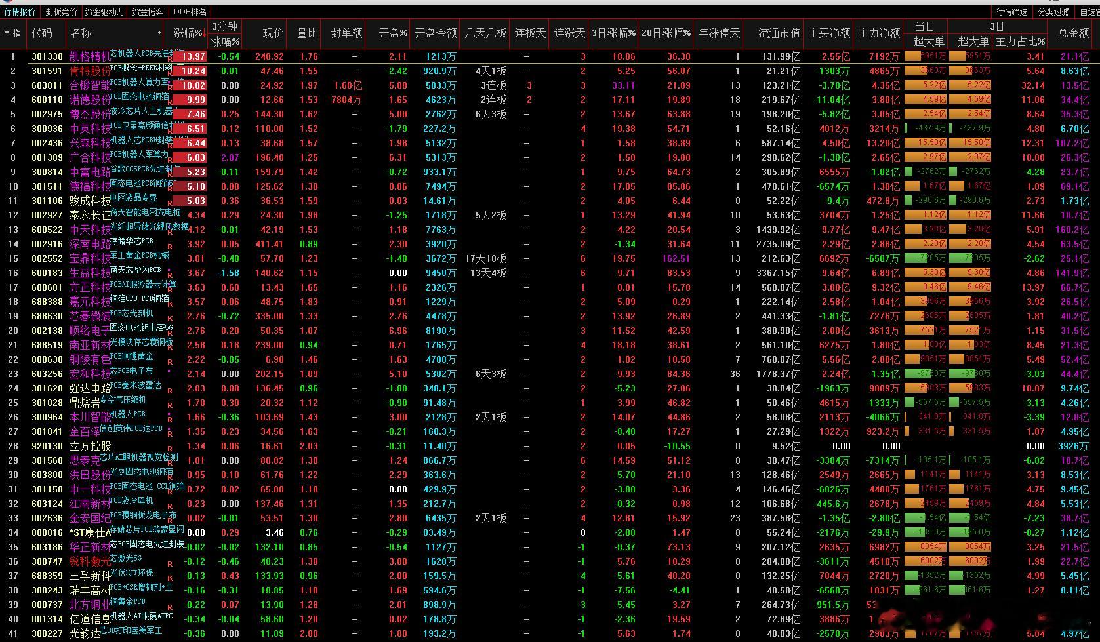Screen dimensions: 1100x642
Task: Sort by the 量比 column header
Action: 307,33
